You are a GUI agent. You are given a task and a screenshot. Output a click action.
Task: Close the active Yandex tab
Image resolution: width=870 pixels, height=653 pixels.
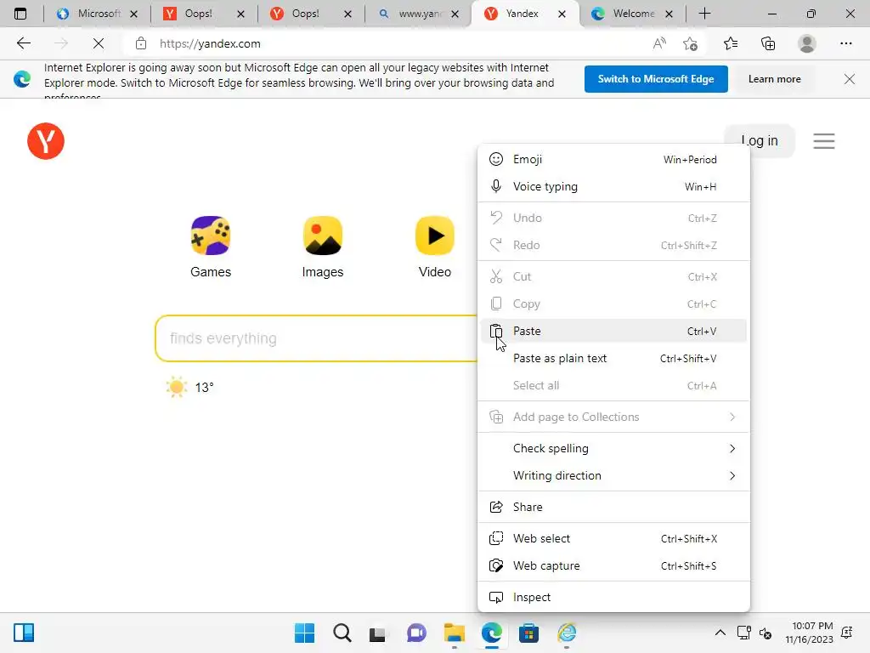pyautogui.click(x=562, y=14)
